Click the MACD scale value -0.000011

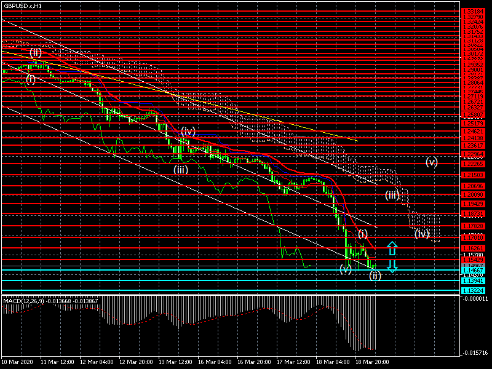coord(475,299)
